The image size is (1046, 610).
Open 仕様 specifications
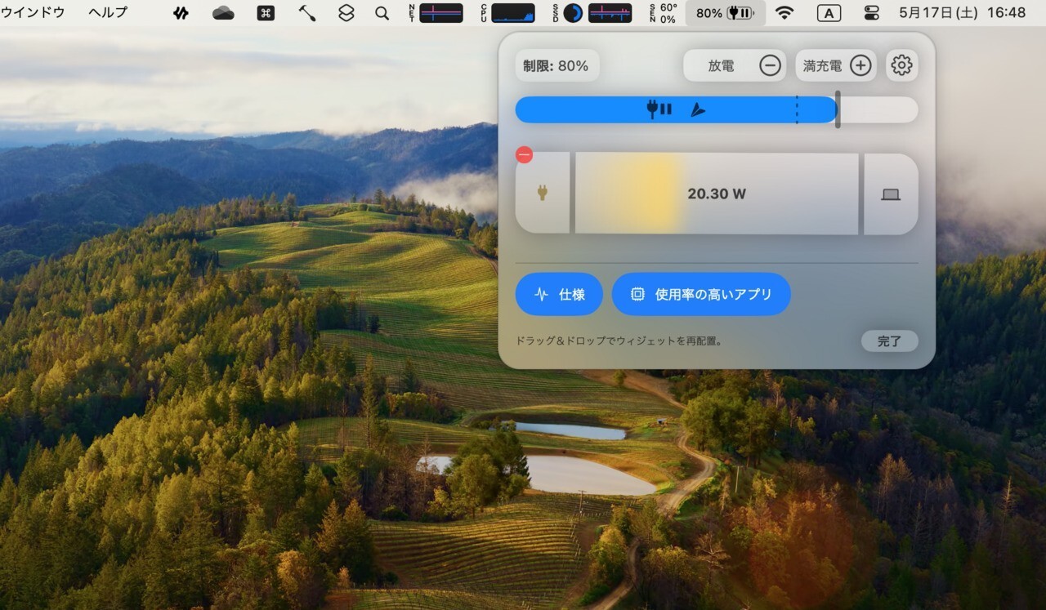[559, 294]
